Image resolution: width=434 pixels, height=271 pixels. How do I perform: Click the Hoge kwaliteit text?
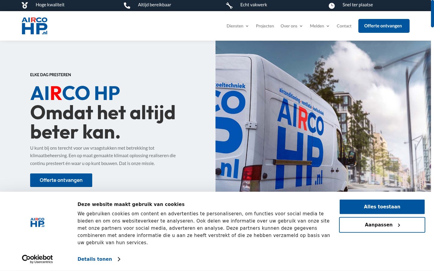point(50,5)
